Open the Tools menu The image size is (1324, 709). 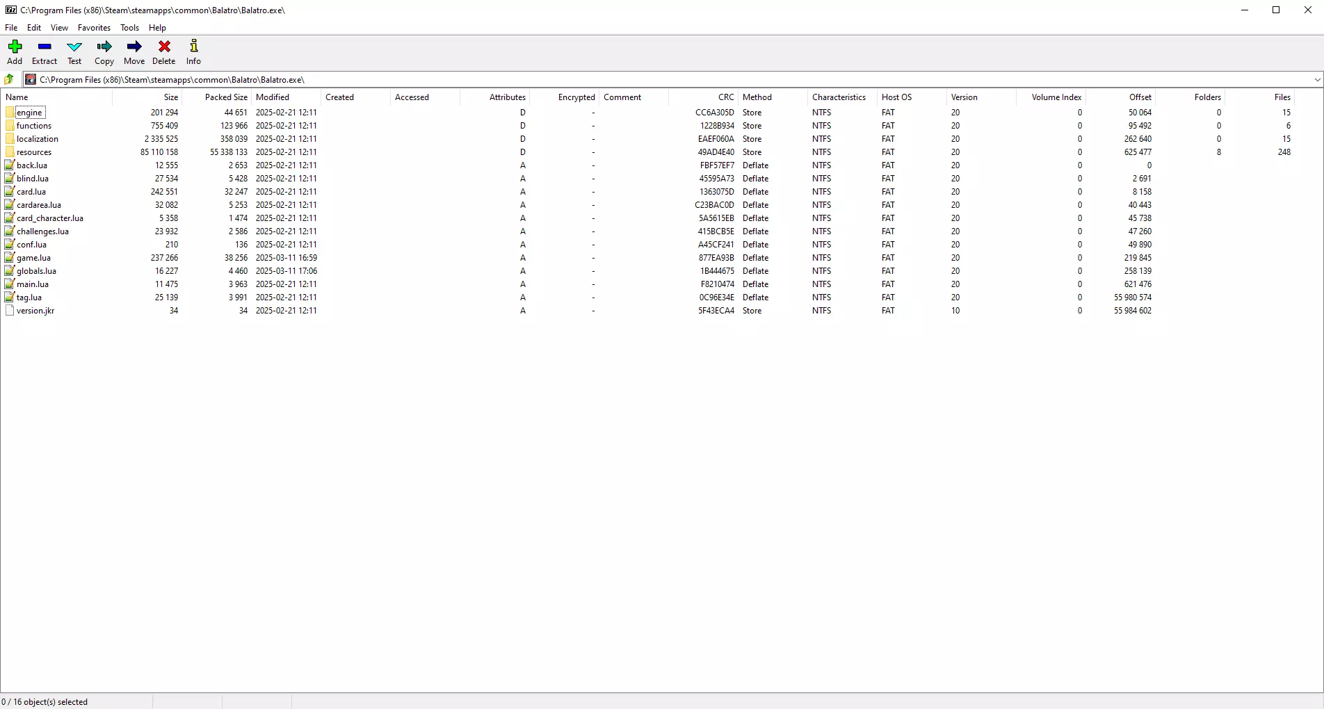coord(129,28)
